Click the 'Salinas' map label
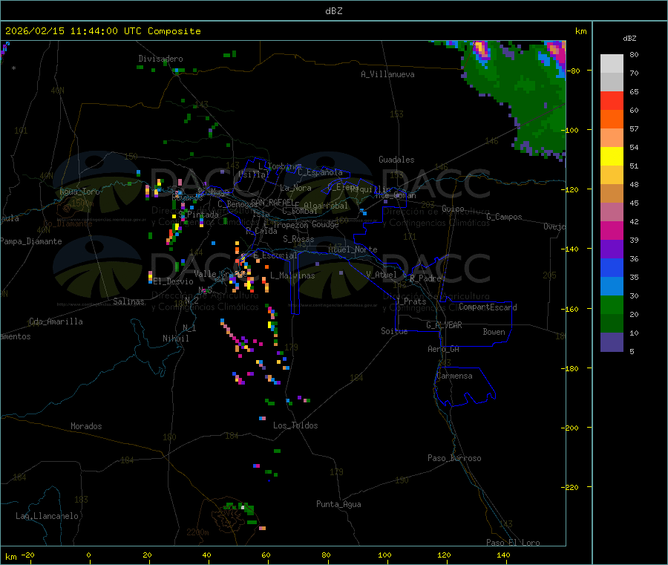The image size is (668, 565). 128,301
